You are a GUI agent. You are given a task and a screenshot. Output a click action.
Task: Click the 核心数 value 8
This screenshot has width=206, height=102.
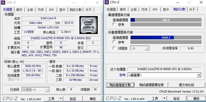pyautogui.click(x=71, y=89)
